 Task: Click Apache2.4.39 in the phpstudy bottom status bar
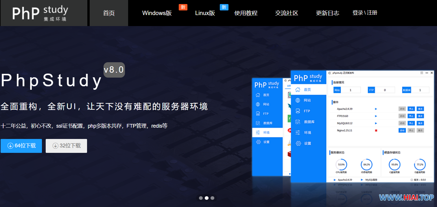[345, 180]
